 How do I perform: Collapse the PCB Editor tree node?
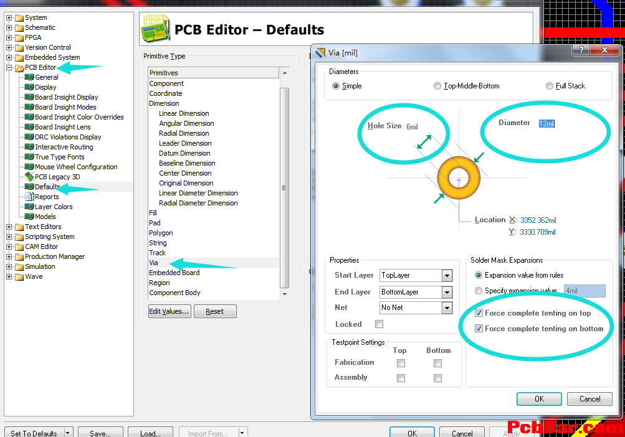click(9, 68)
